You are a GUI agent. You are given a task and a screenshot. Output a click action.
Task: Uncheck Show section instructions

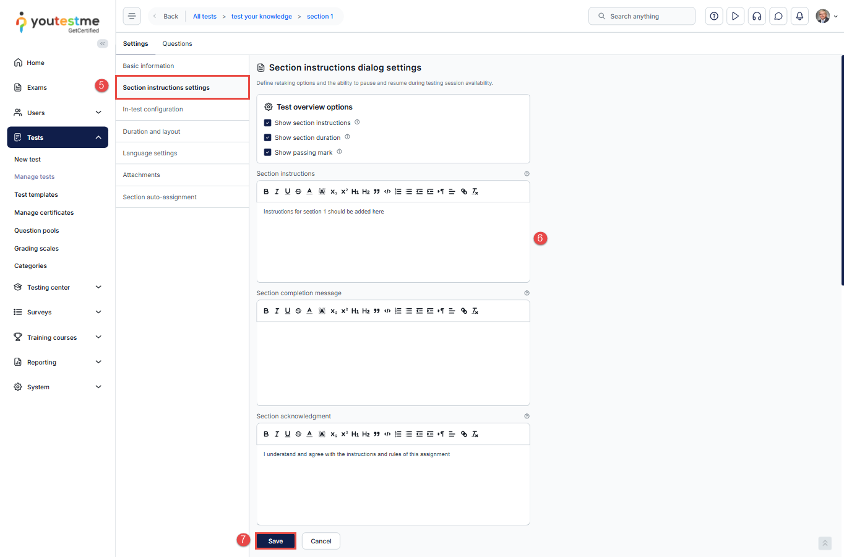(268, 123)
